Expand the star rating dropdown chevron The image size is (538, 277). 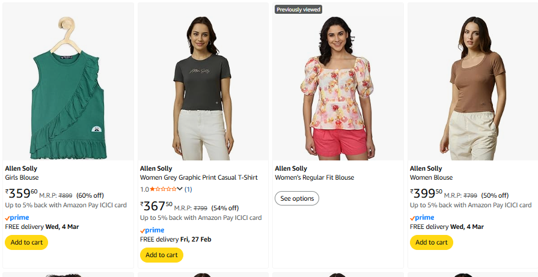pyautogui.click(x=180, y=189)
